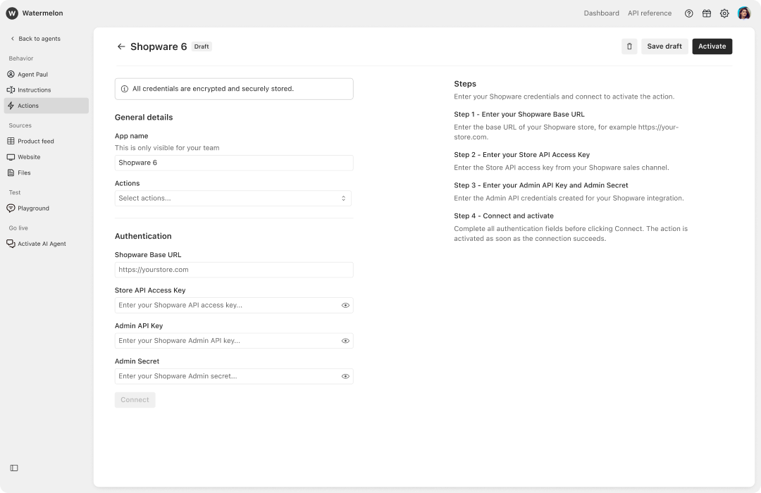Open the Dashboard link
761x493 pixels.
(601, 13)
